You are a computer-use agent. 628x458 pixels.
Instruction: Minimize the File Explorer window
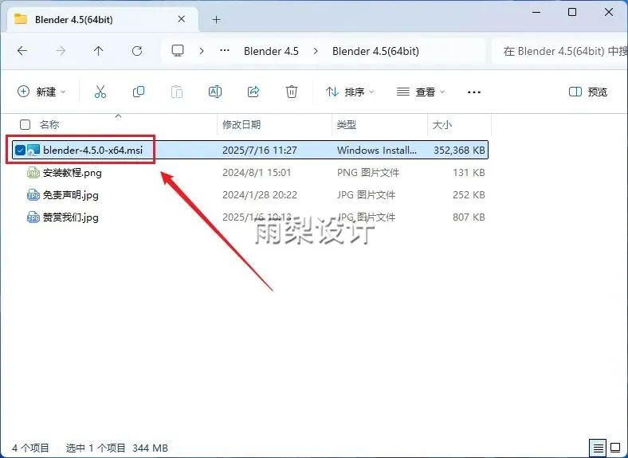pyautogui.click(x=536, y=12)
